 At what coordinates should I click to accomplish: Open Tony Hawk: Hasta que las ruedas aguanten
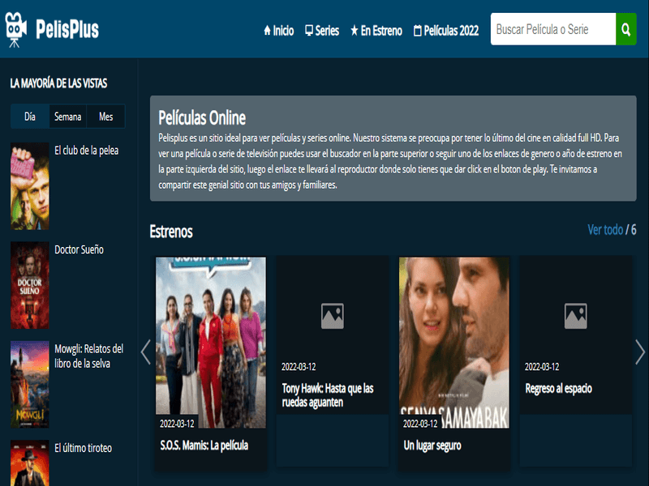coord(328,395)
